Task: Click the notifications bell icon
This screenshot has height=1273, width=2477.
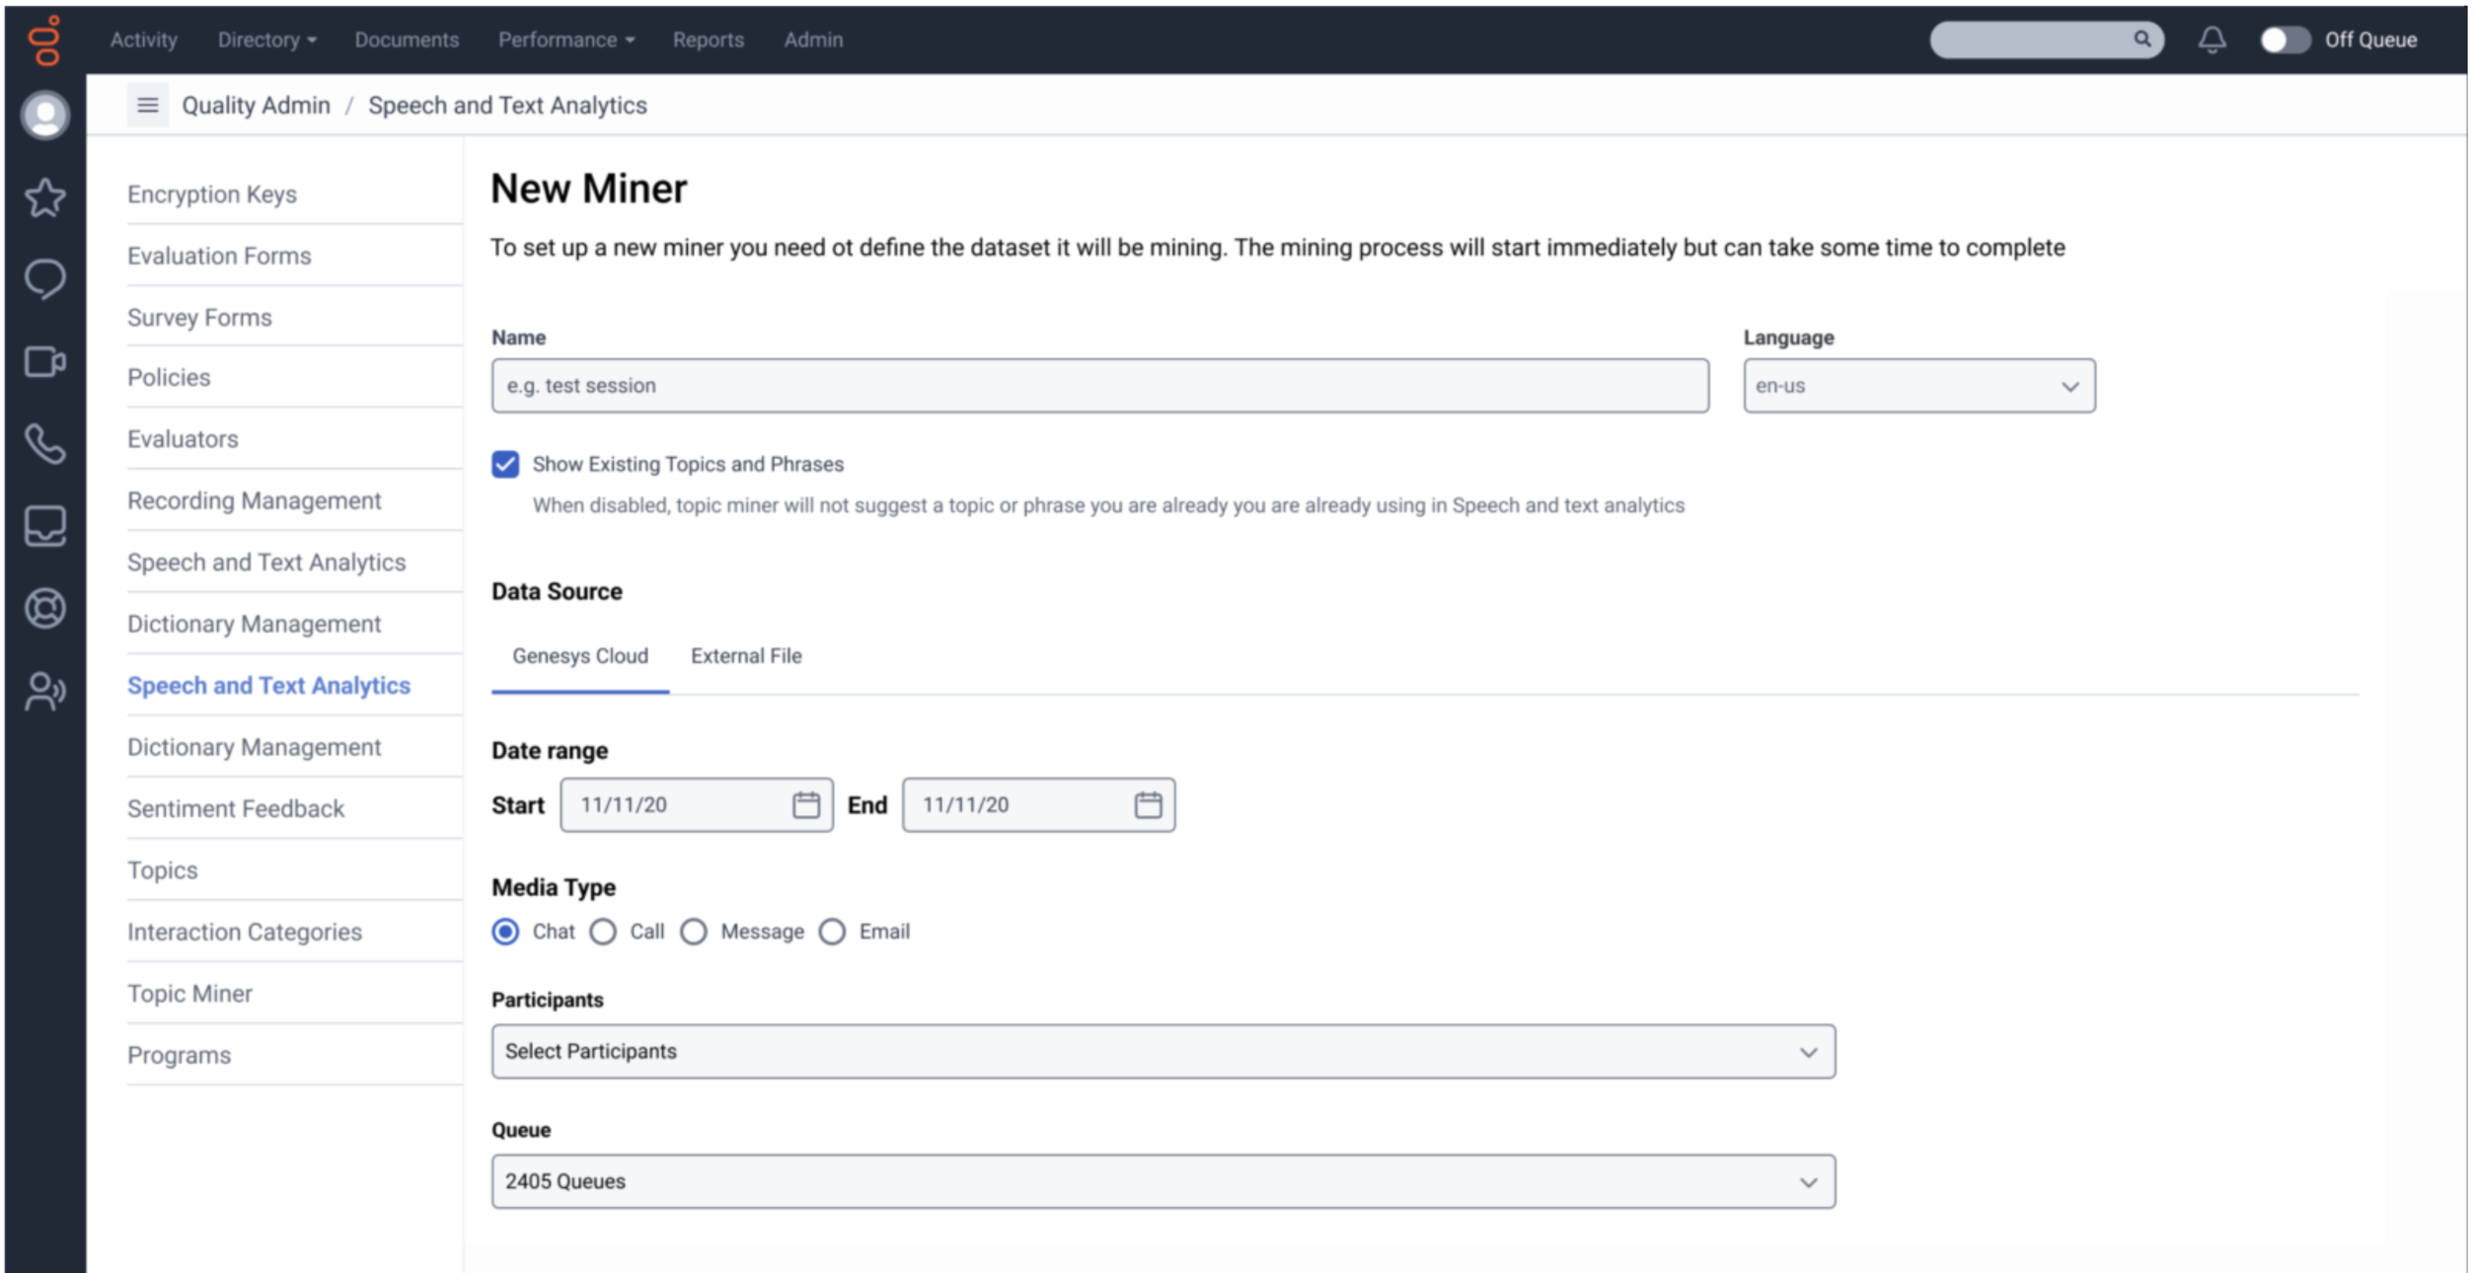Action: click(2212, 39)
